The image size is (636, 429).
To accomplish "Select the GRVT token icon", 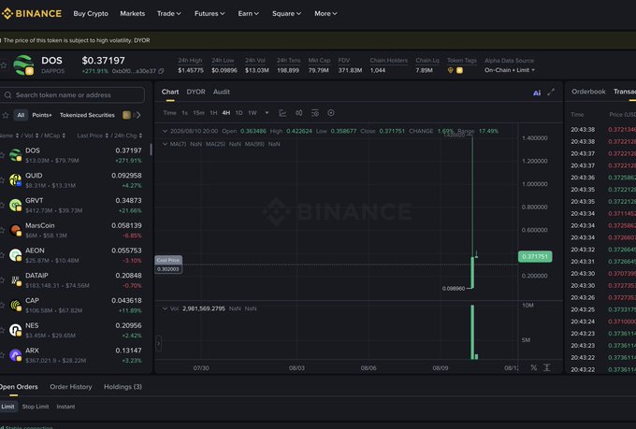I will (15, 206).
